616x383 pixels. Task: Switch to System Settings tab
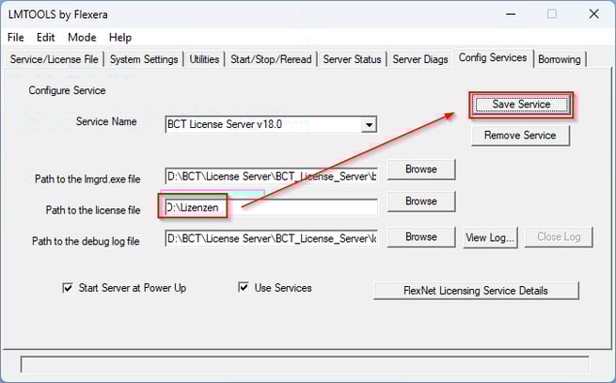coord(144,59)
